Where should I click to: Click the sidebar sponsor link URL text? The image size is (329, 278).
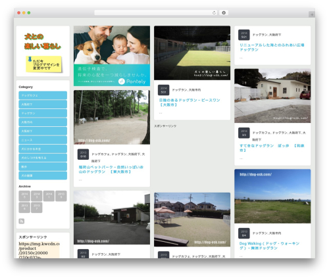[39, 250]
